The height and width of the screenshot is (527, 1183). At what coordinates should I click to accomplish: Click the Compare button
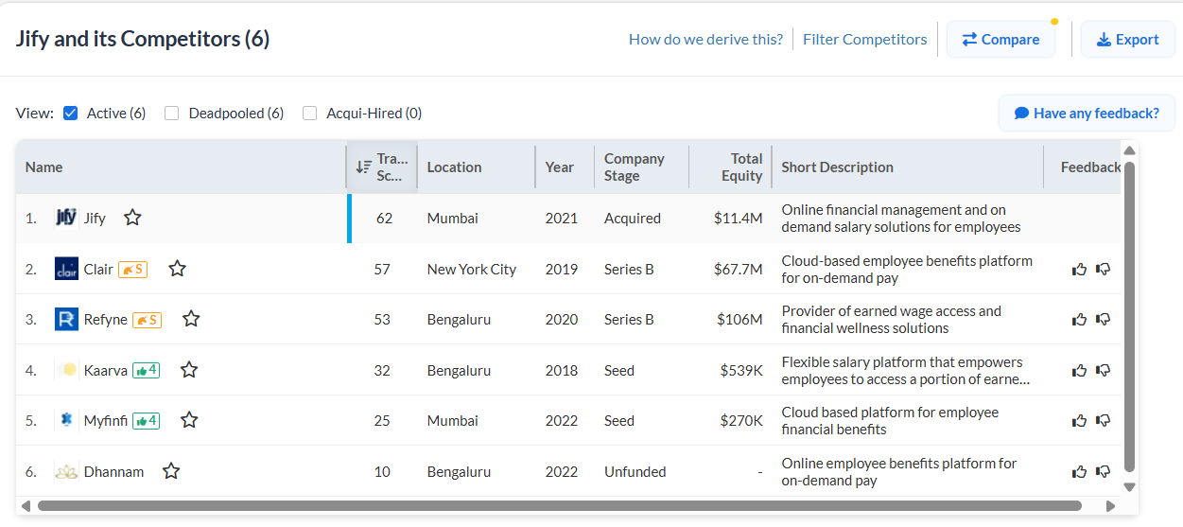(x=1000, y=39)
